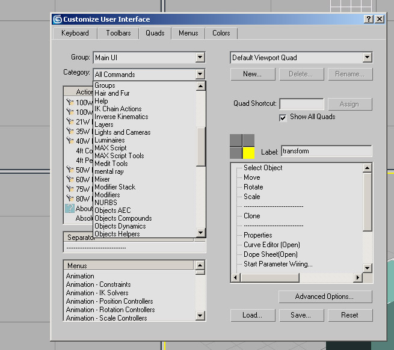Click the Reset button
Viewport: 394px width, 350px height.
[x=349, y=315]
